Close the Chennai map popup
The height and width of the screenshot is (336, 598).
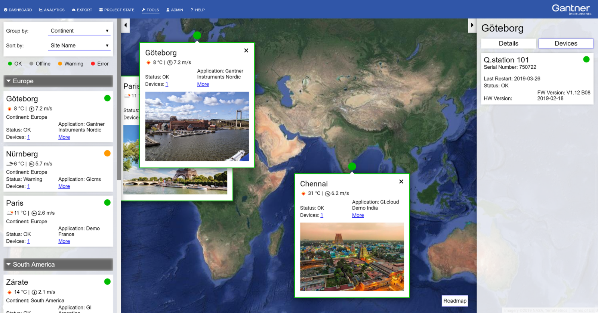[401, 181]
